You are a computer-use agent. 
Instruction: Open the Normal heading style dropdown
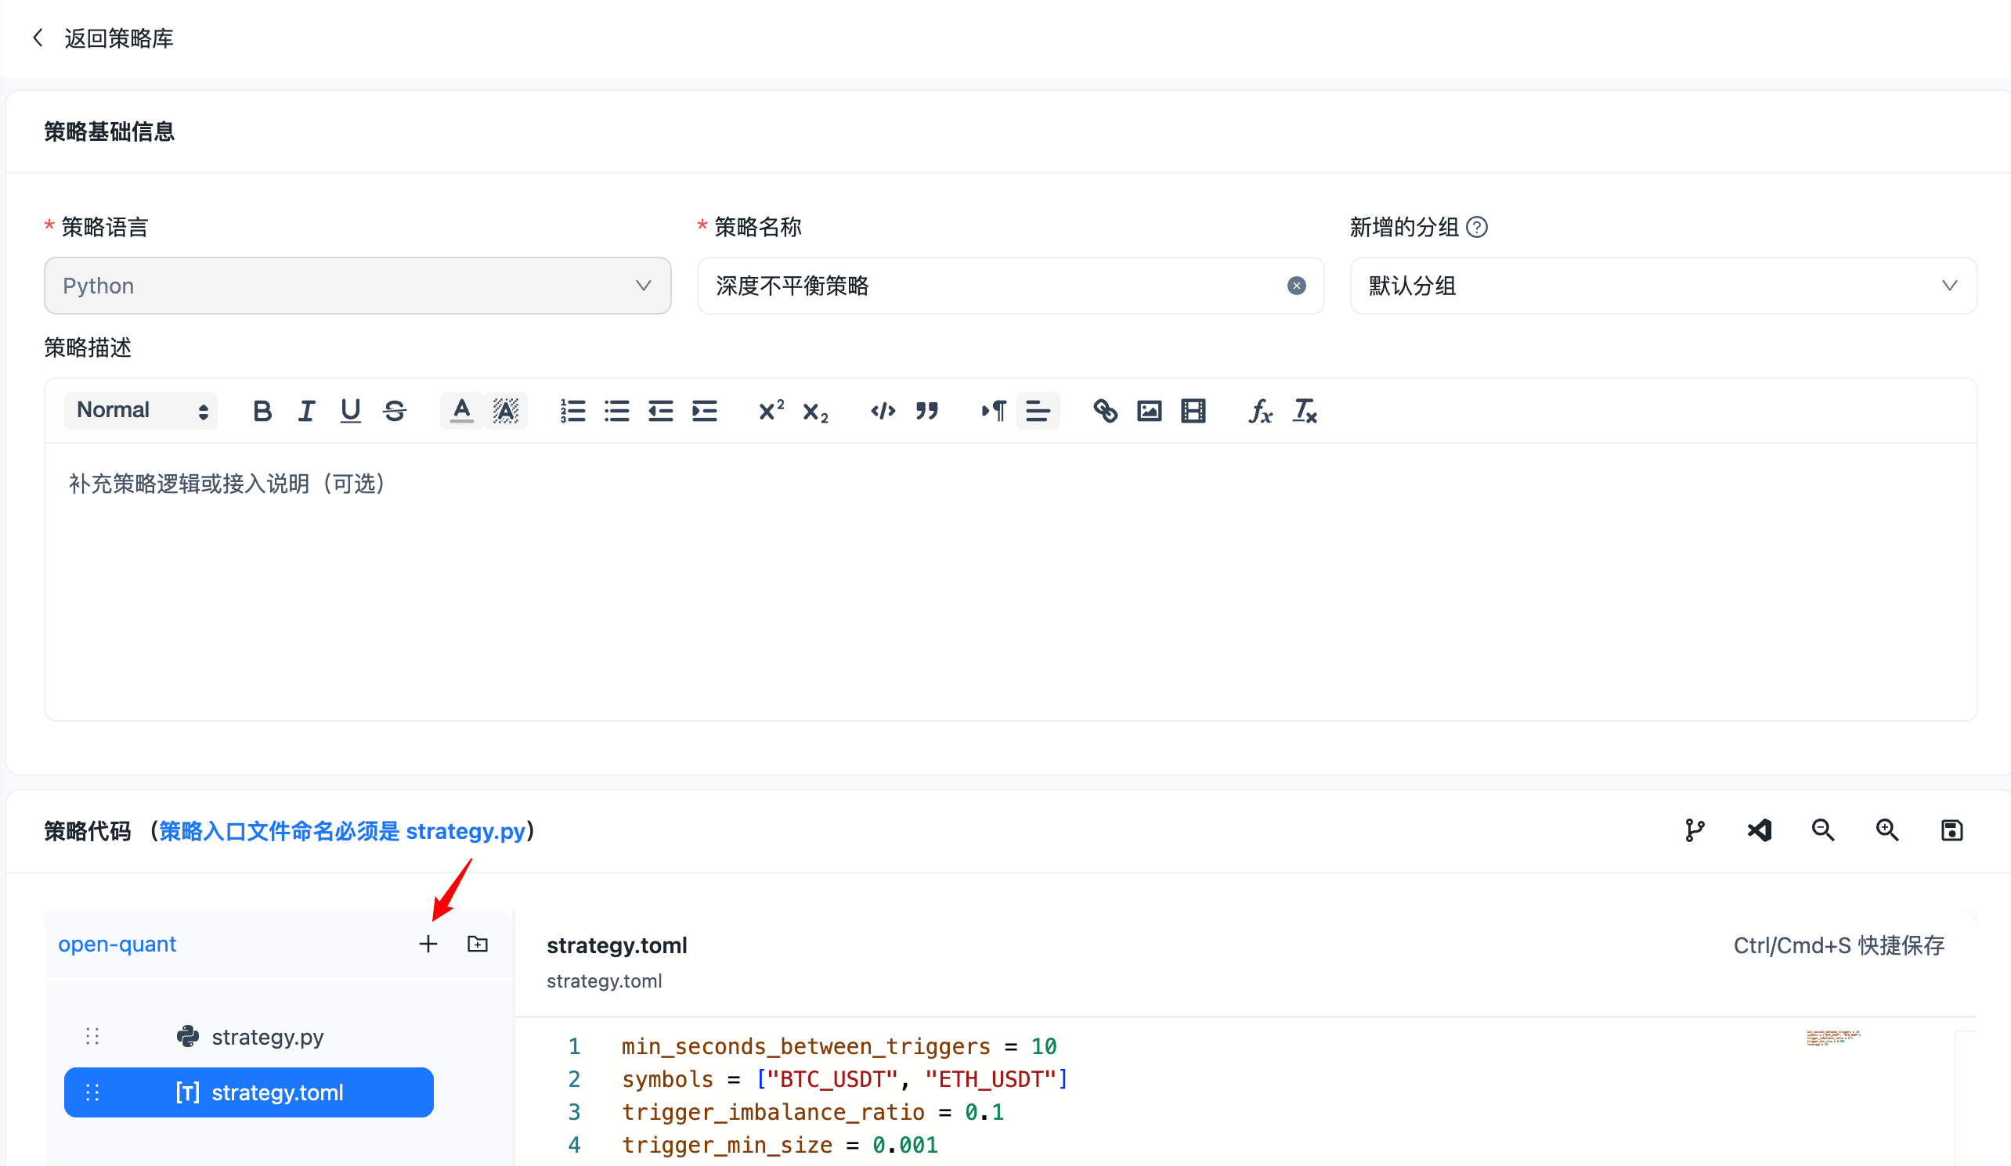tap(141, 411)
